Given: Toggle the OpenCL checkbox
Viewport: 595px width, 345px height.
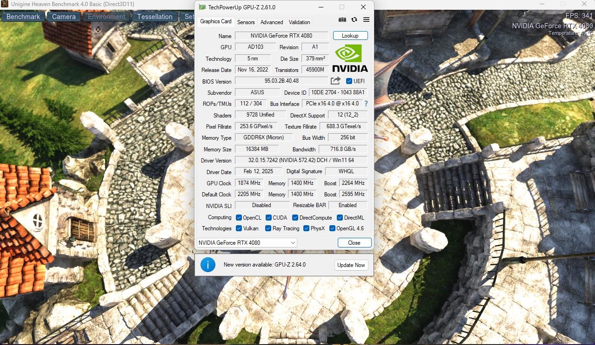Looking at the screenshot, I should (239, 217).
